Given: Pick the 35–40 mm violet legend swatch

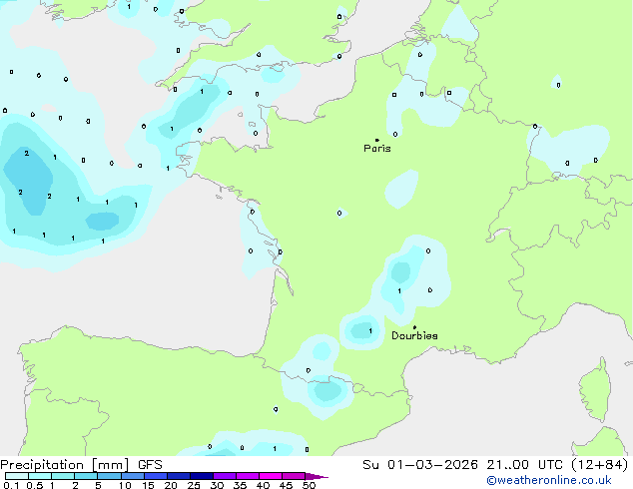Looking at the screenshot, I should [x=247, y=476].
